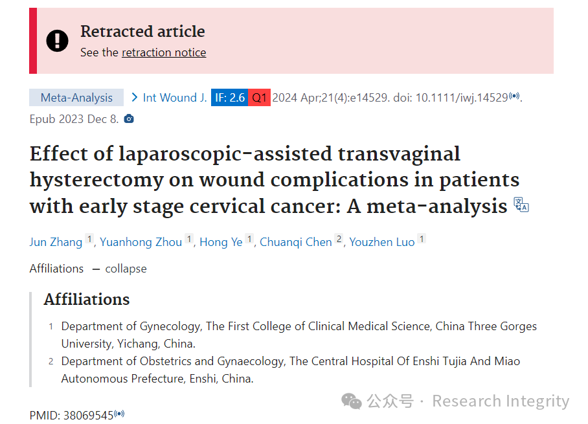Viewport: 588px width, 424px height.
Task: Click the chevron before Int Wound J.
Action: [134, 98]
